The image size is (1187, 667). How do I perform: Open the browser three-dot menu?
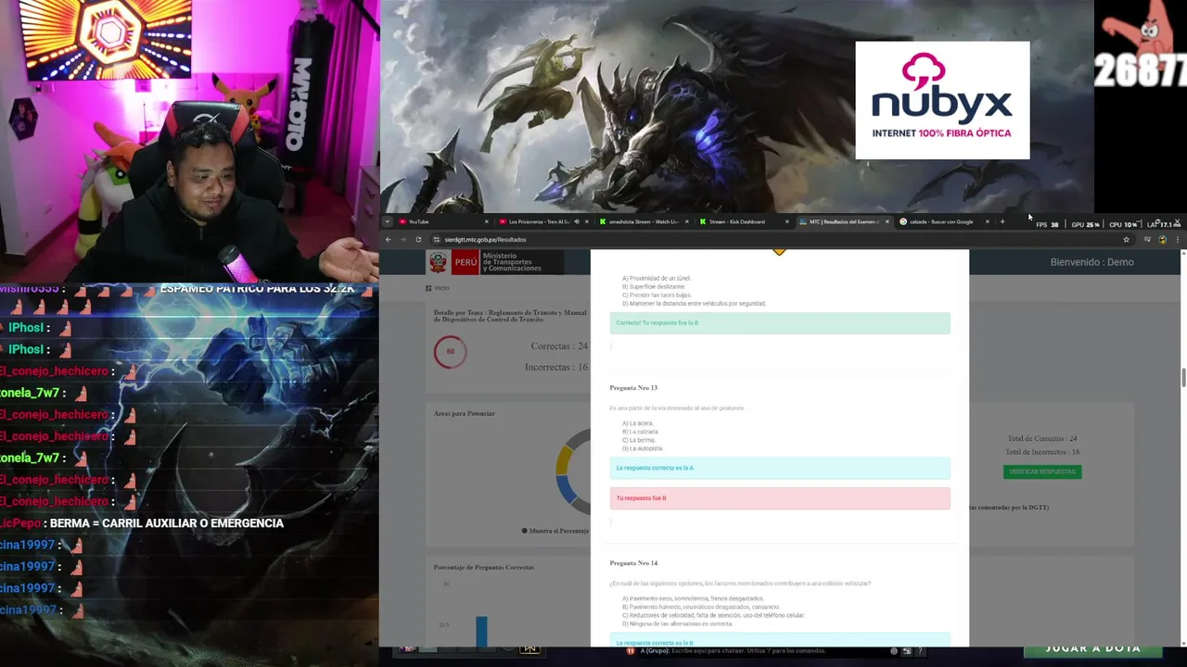point(1177,239)
